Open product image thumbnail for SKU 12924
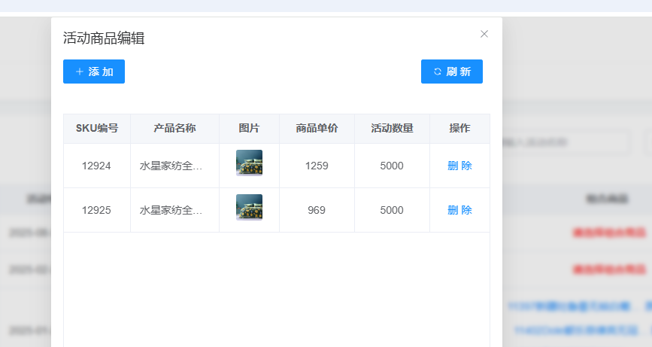 249,163
